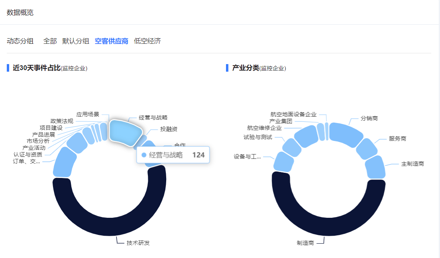Select the 分销商 segment in 产业分类 chart

(x=344, y=133)
